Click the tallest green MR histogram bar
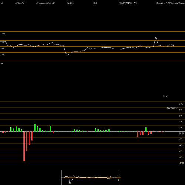 pyautogui.click(x=35, y=128)
